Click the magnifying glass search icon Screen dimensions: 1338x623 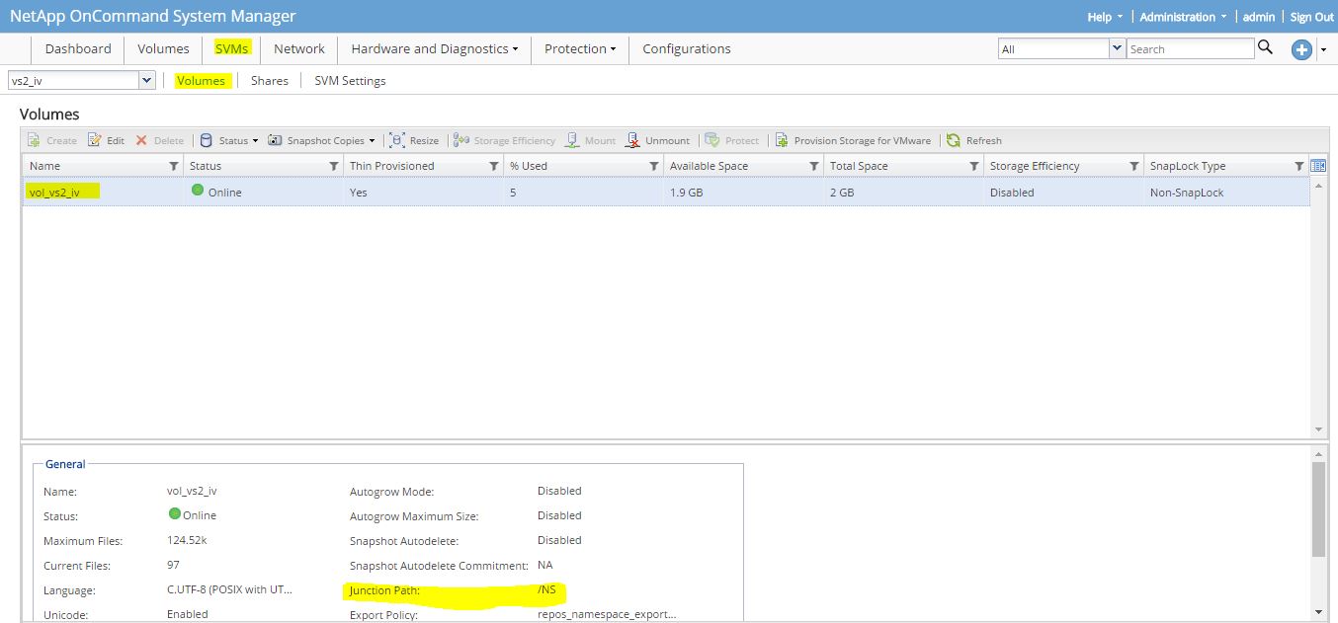(x=1266, y=47)
